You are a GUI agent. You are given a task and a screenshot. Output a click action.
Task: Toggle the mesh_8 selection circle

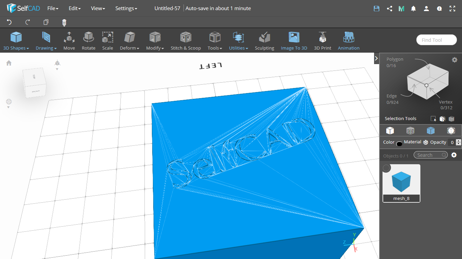[x=387, y=168]
